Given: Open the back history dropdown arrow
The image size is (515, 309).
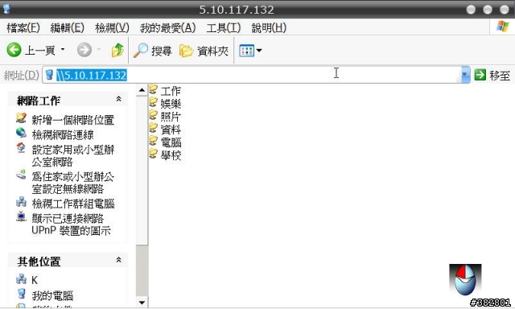Looking at the screenshot, I should (x=63, y=50).
